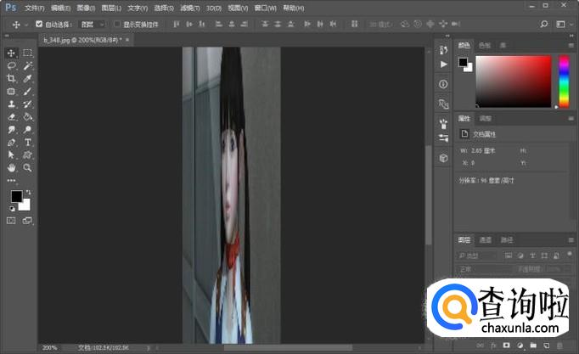Open the auto-select 图层 dropdown
This screenshot has height=354, width=579.
pyautogui.click(x=93, y=25)
